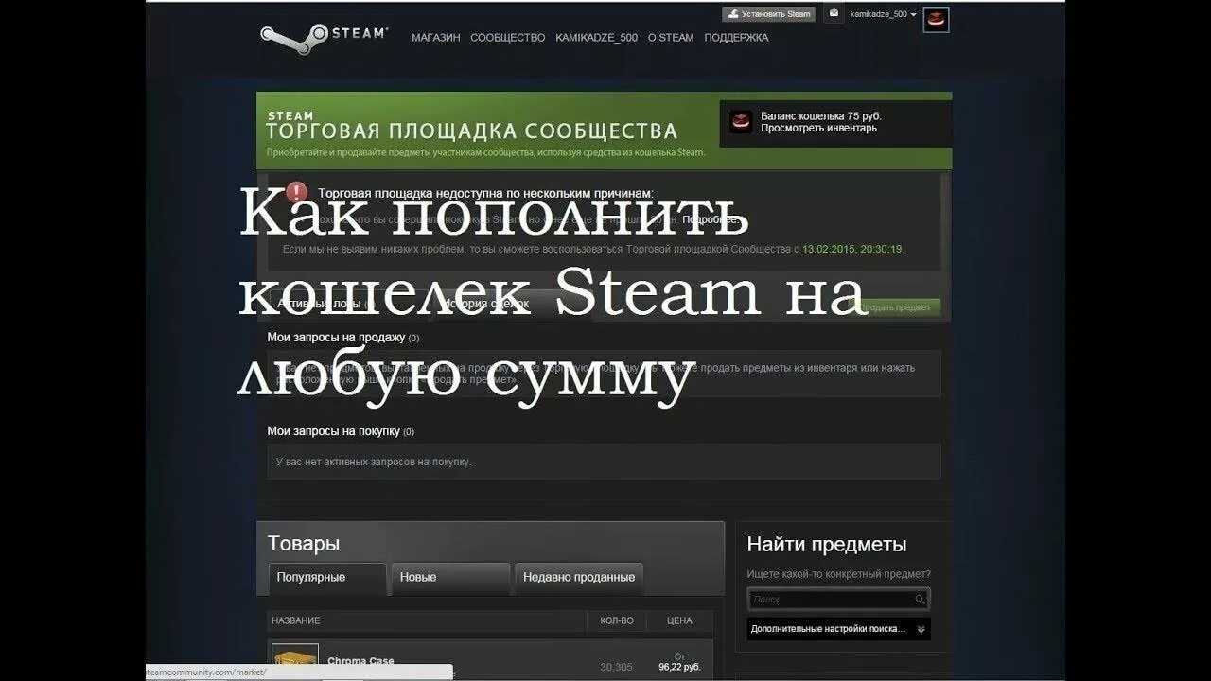Open the МАГАЗИН menu
This screenshot has height=681, width=1211.
pos(436,38)
